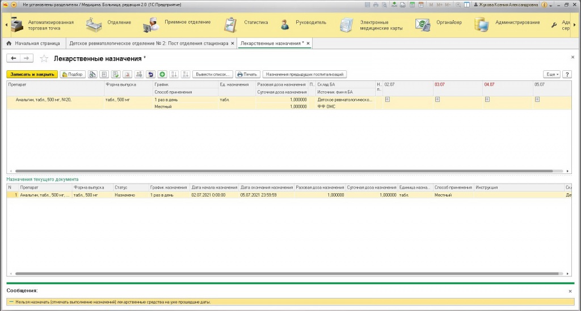Click the copy-row icon next to Подбор
Image resolution: width=581 pixels, height=311 pixels.
click(92, 74)
